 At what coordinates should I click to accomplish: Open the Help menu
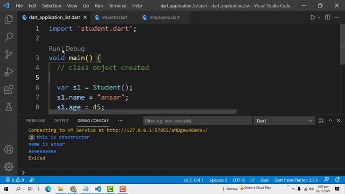(137, 6)
